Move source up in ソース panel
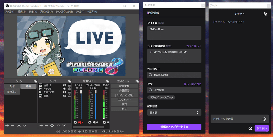273x137 pixels. tap(58, 126)
